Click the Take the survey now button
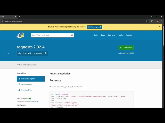This screenshot has width=165, height=123. click(x=95, y=27)
